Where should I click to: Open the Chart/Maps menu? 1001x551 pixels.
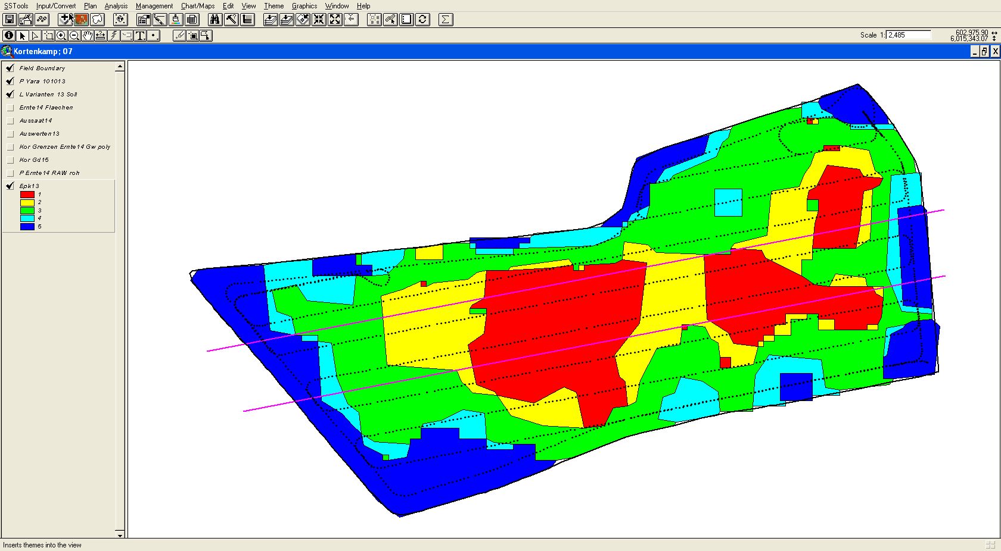click(197, 6)
